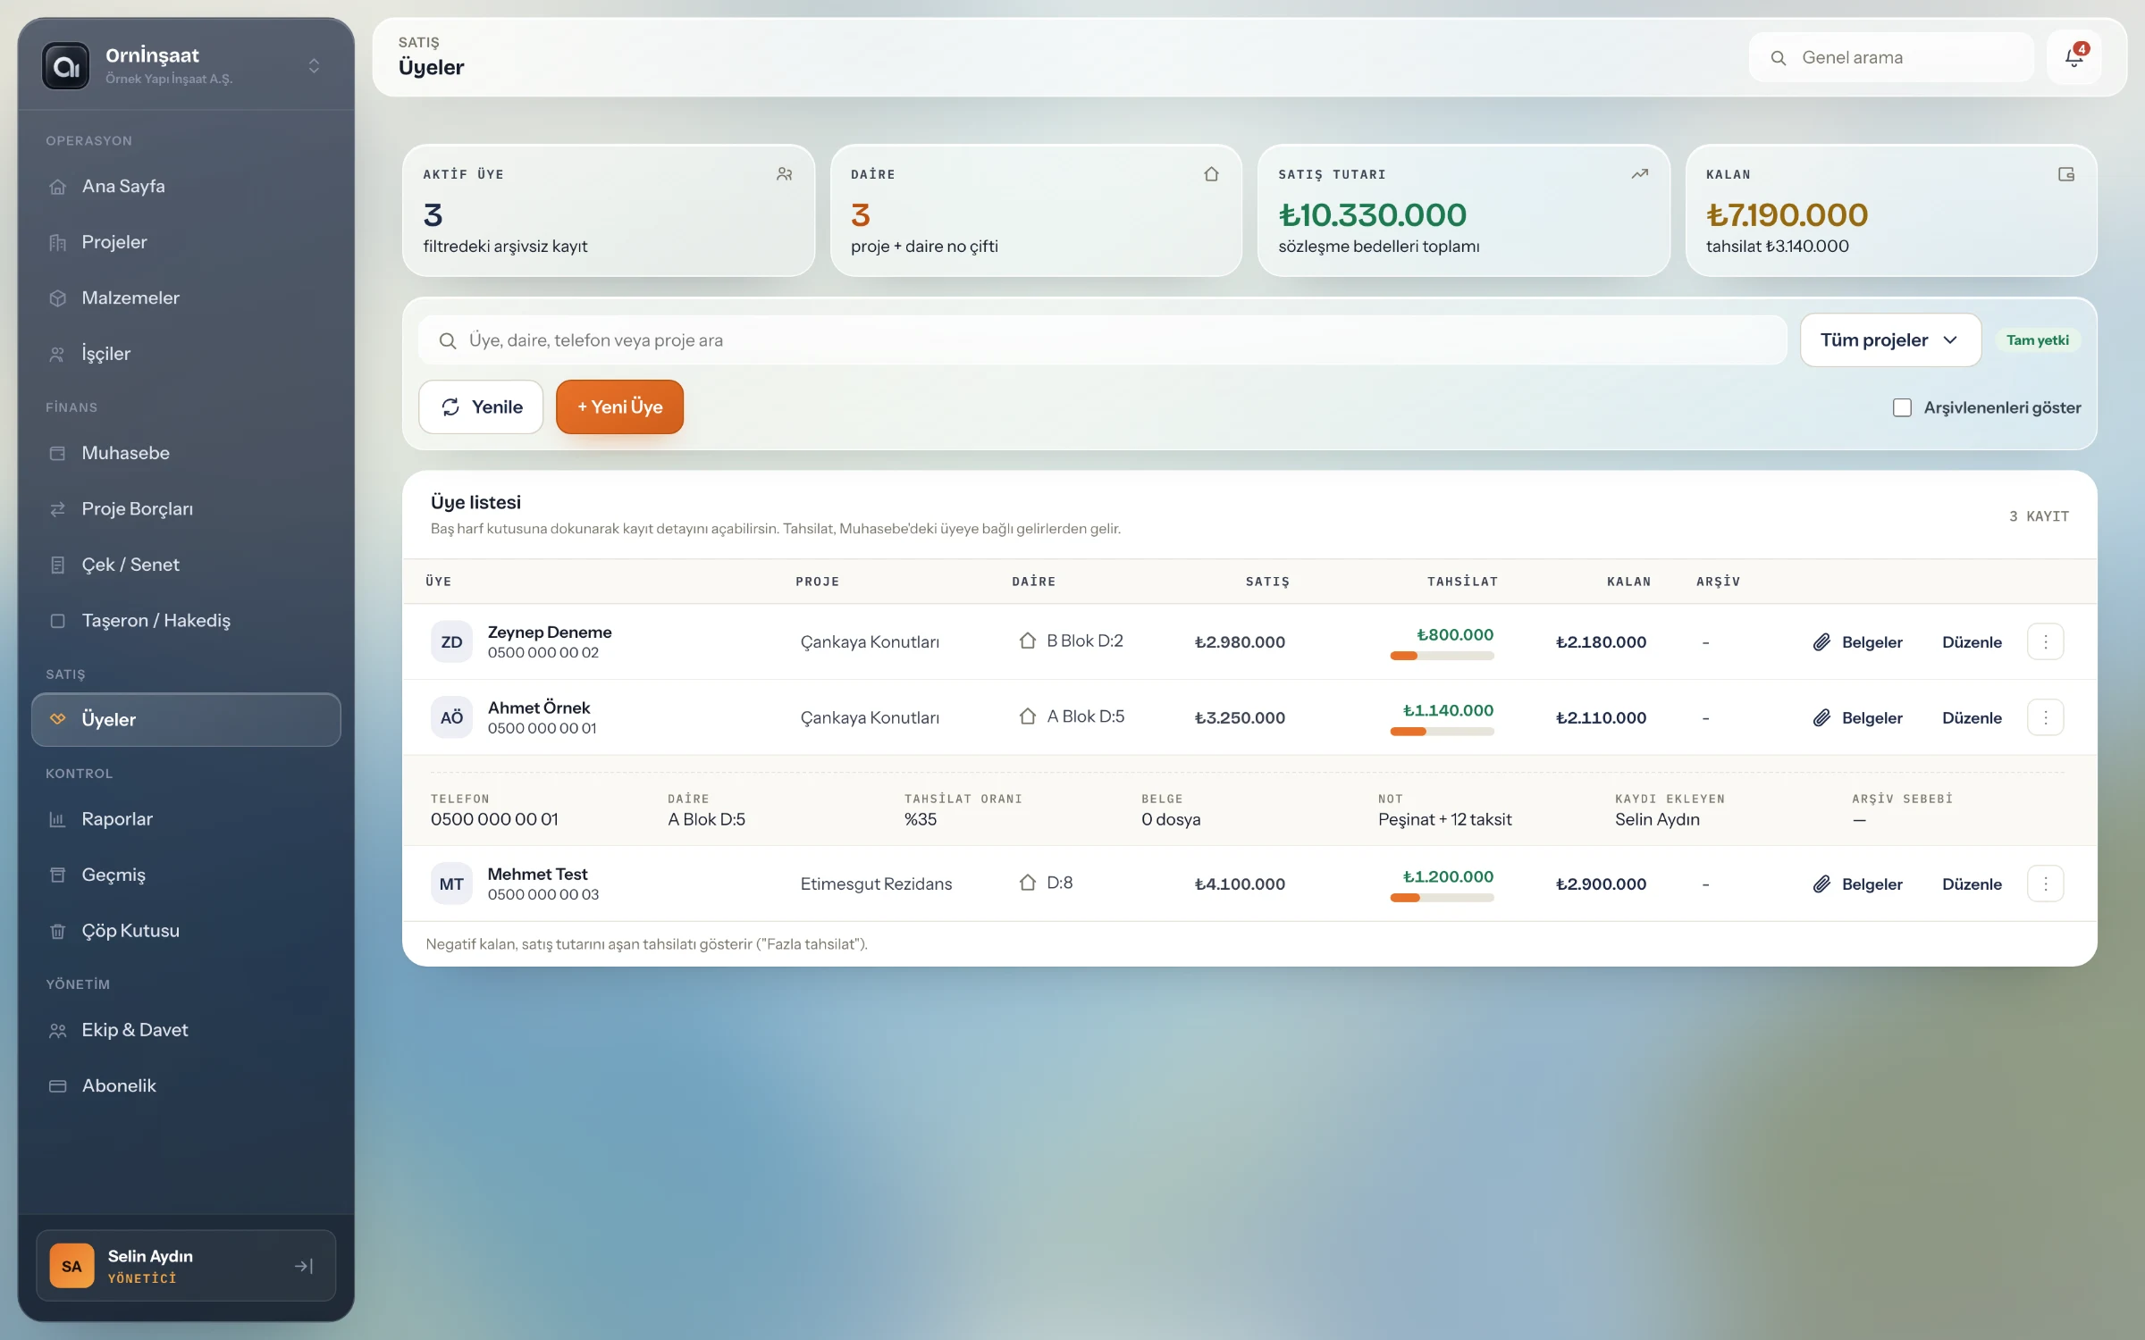
Task: Click the trend arrow icon on Satış Tutarı card
Action: pyautogui.click(x=1639, y=174)
